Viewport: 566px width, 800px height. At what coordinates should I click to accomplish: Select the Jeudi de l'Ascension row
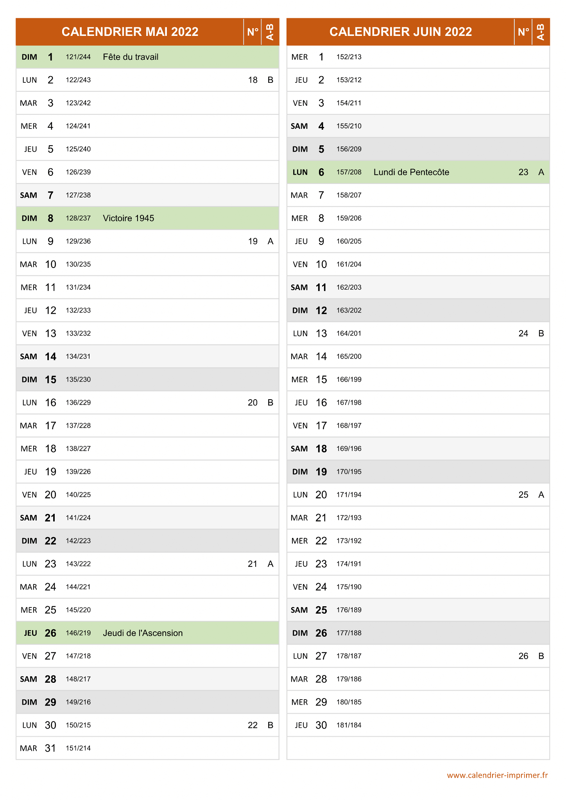click(147, 633)
